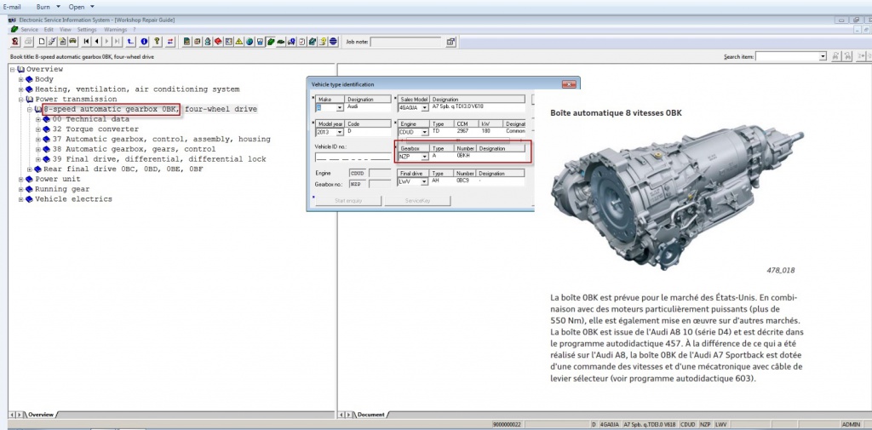Click binoculars icon beside Search item
Image resolution: width=872 pixels, height=430 pixels.
tap(835, 56)
